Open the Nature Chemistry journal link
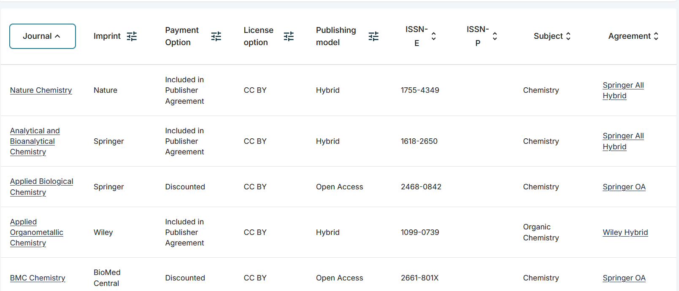Image resolution: width=679 pixels, height=291 pixels. (41, 90)
